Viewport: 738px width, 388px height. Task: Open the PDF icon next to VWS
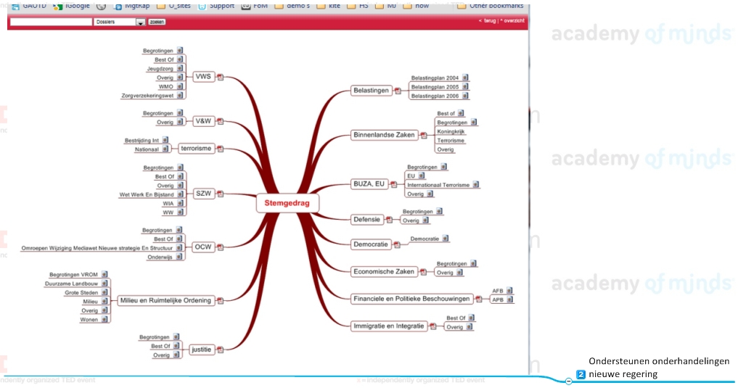[x=220, y=77]
